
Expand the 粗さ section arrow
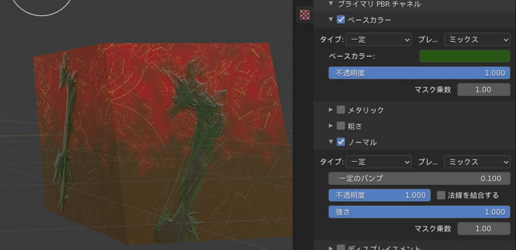(331, 126)
